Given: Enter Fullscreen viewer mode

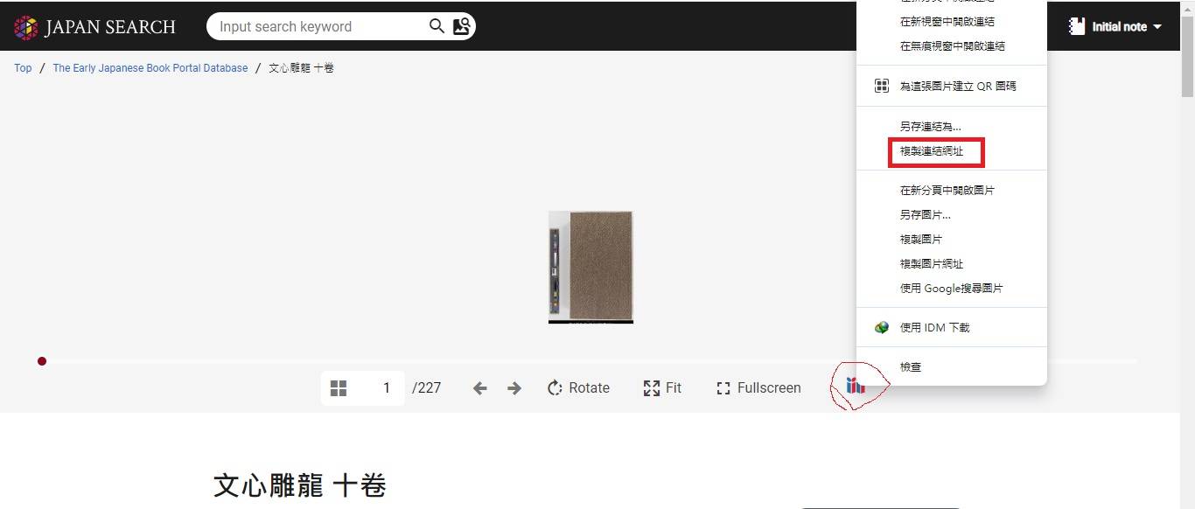Looking at the screenshot, I should pos(758,387).
